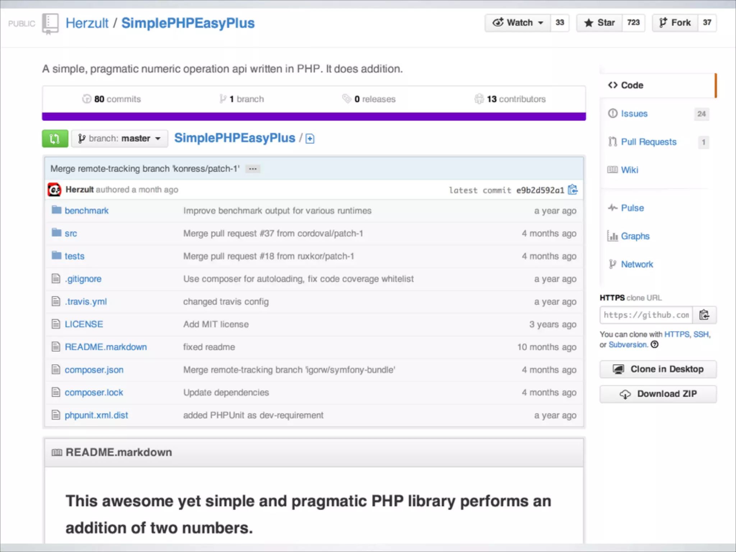Fork the repository

tap(675, 23)
